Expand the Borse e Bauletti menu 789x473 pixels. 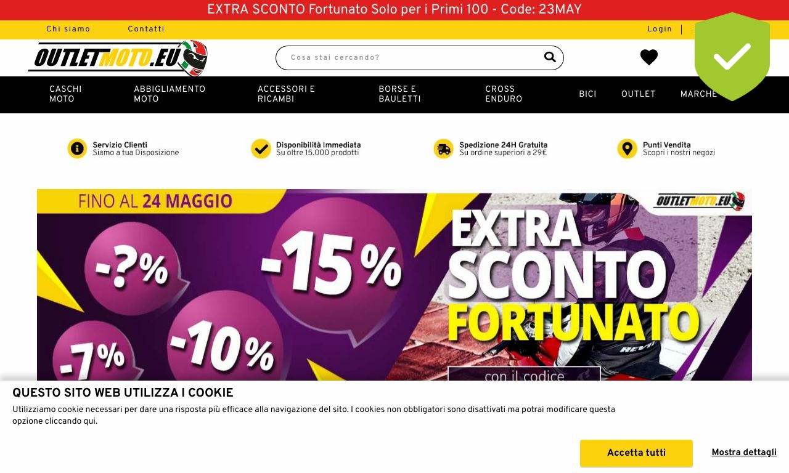click(399, 94)
